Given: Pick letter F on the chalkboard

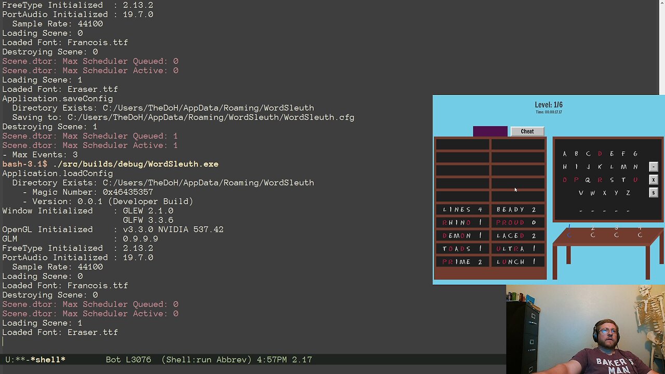Looking at the screenshot, I should 623,154.
